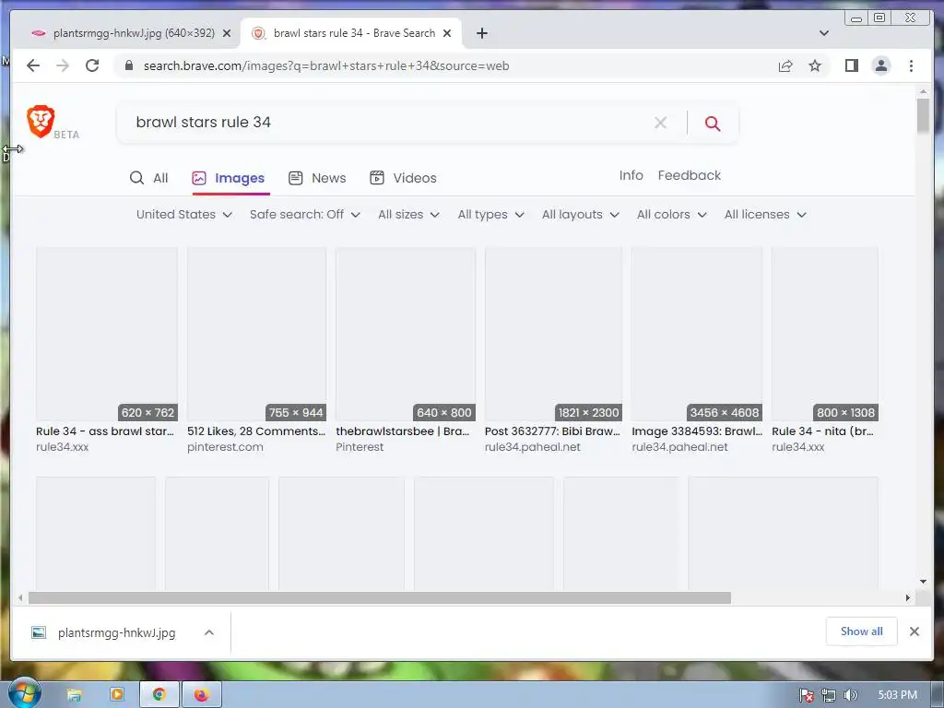The height and width of the screenshot is (708, 944).
Task: Open the Windows Start menu
Action: pyautogui.click(x=24, y=693)
